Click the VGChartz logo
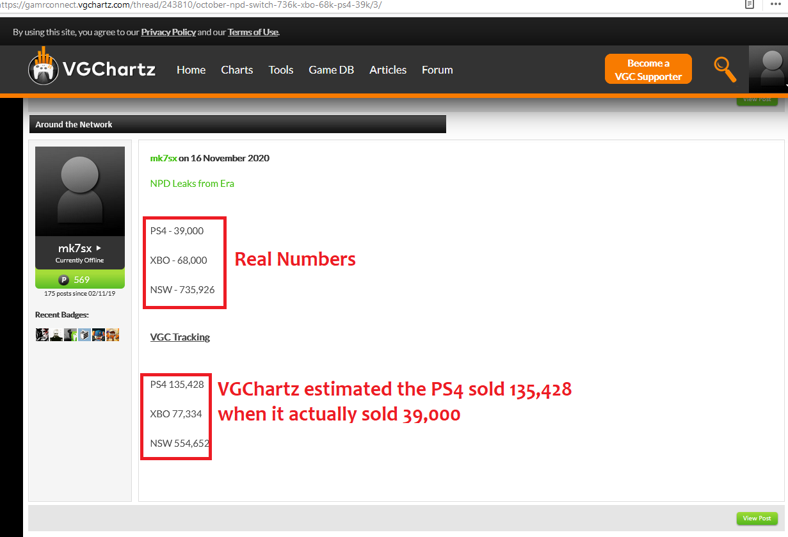This screenshot has height=537, width=788. point(92,68)
